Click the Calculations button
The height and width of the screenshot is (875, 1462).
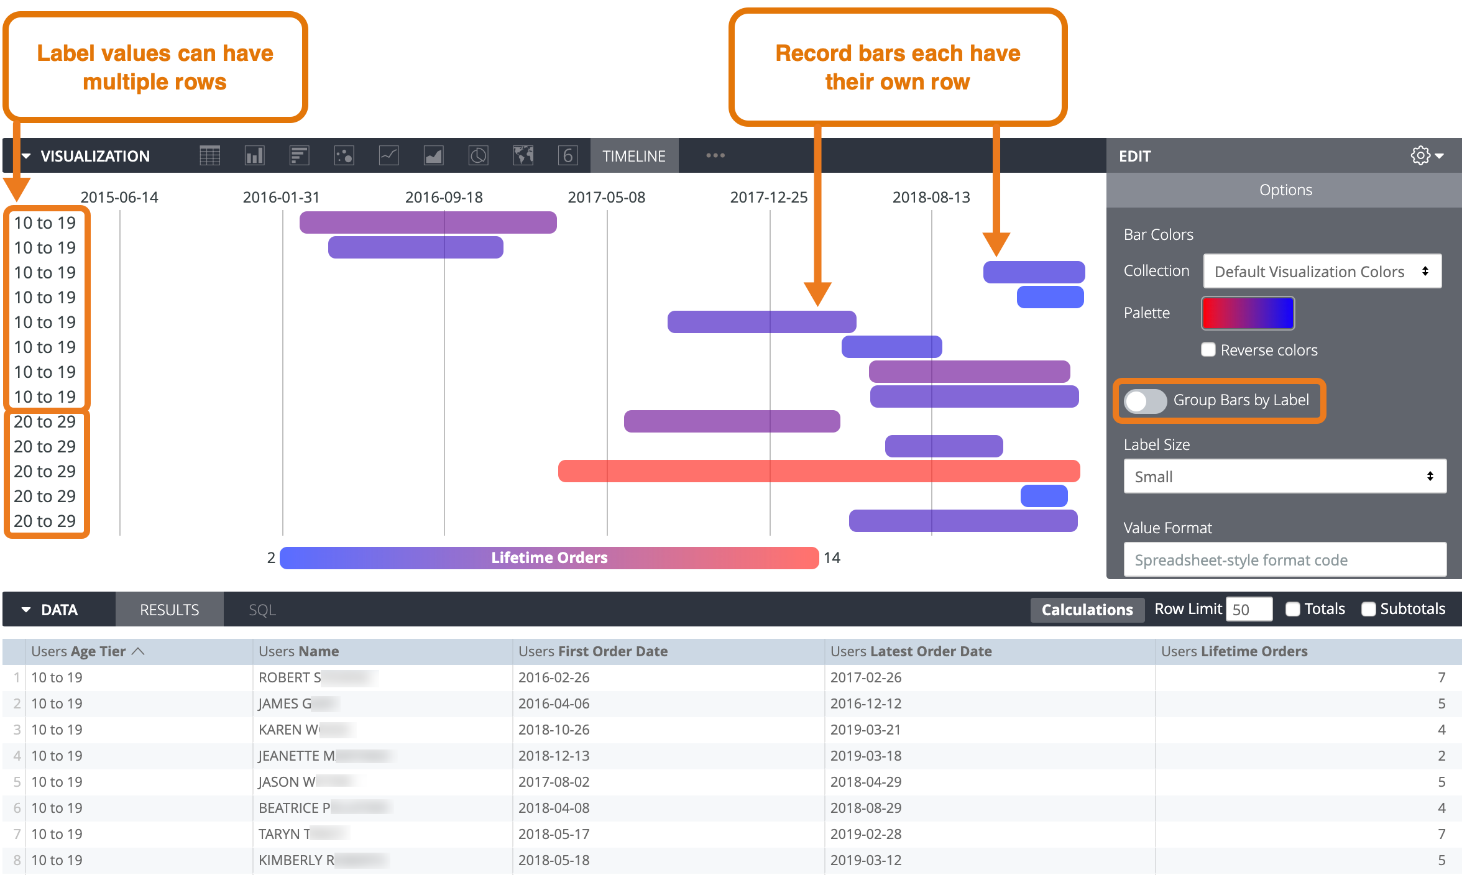tap(1087, 610)
